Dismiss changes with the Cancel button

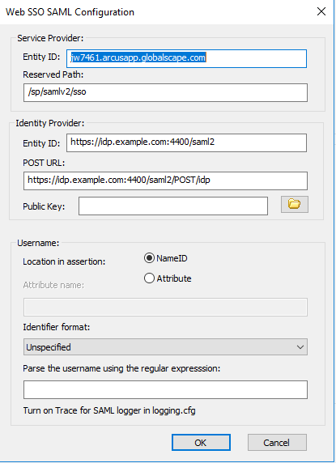(x=277, y=442)
